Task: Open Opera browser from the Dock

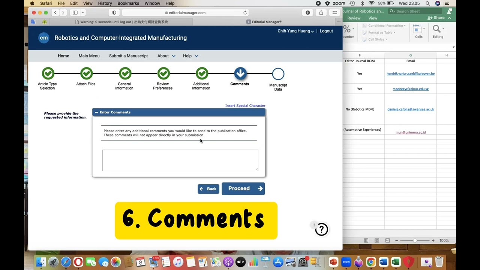Action: coord(78,262)
